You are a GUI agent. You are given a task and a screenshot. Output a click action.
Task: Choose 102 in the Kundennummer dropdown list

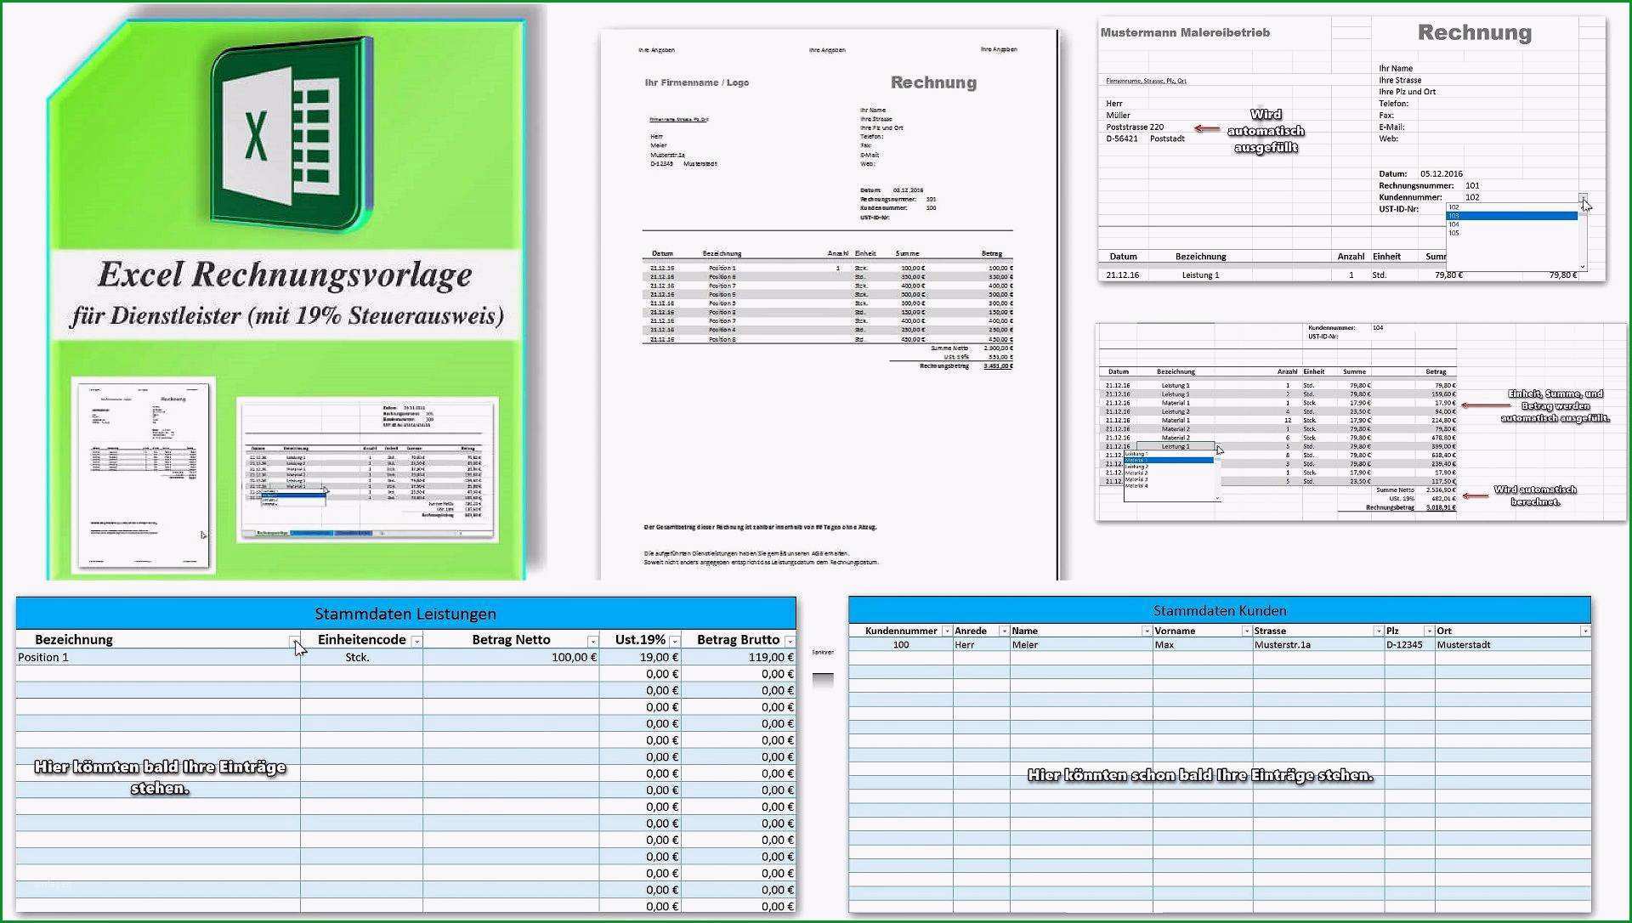pyautogui.click(x=1511, y=207)
